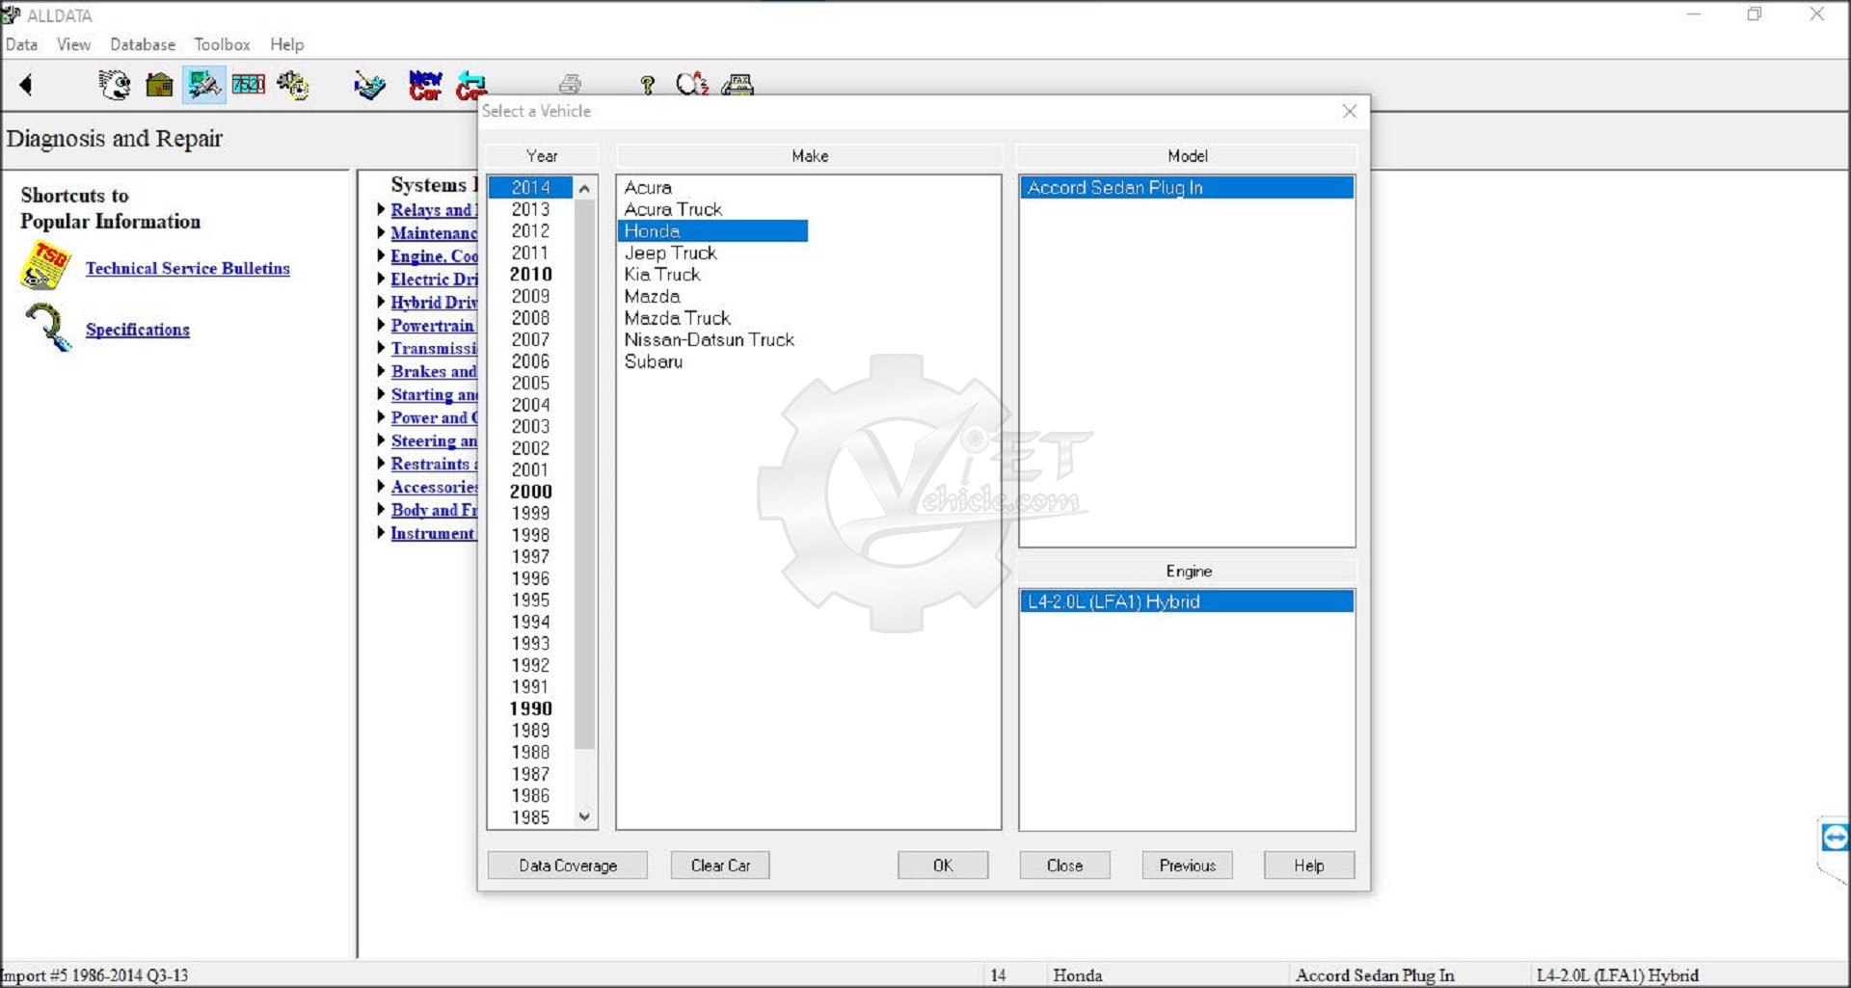Expand the Maintenance tree arrow

click(381, 231)
